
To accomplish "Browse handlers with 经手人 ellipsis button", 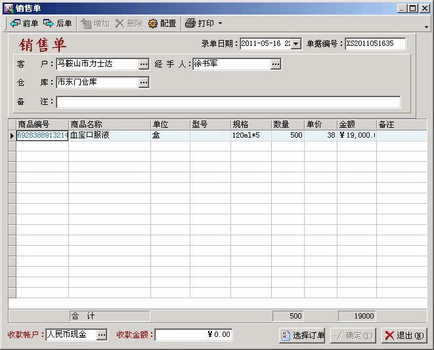I will tap(276, 64).
